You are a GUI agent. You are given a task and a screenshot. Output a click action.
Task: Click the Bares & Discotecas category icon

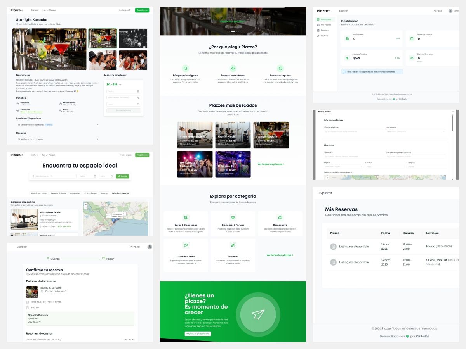click(186, 218)
